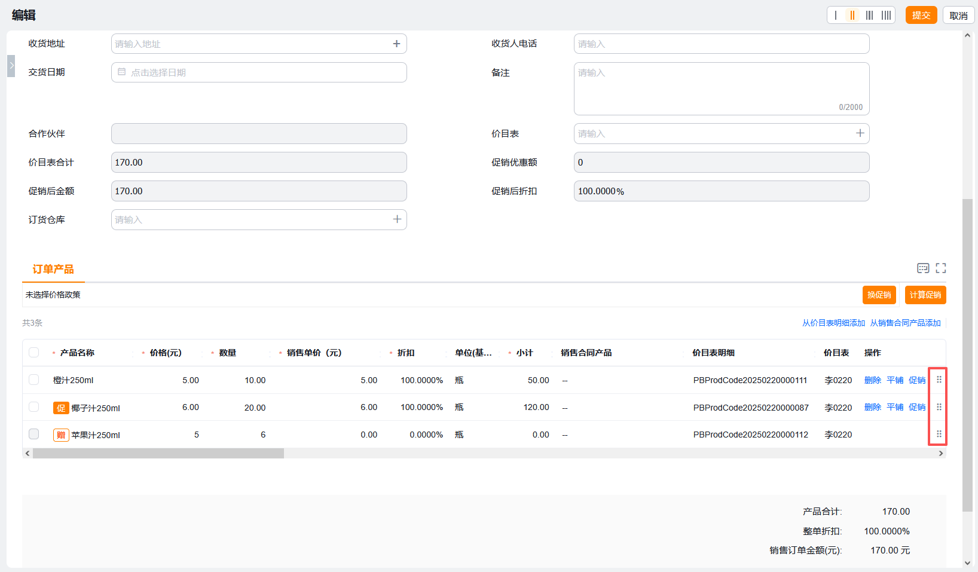Select single-column layout icon

tap(836, 16)
